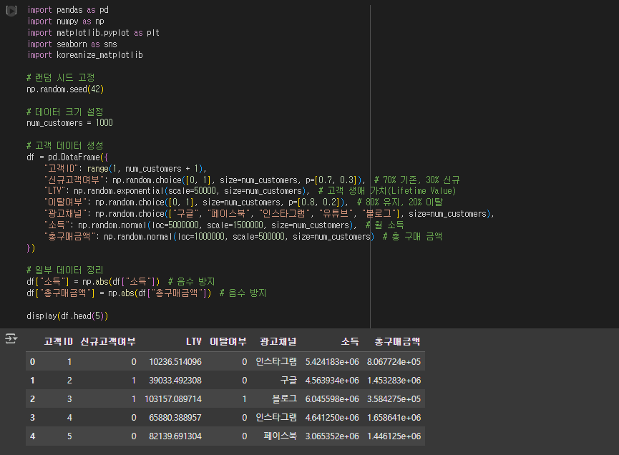Select row index 0 in output table
The image size is (619, 455).
click(x=32, y=361)
